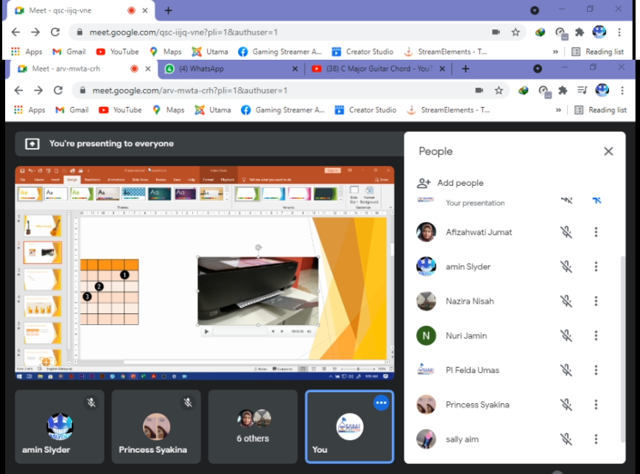
Task: Open more options for Princess Syakina
Action: pos(596,405)
